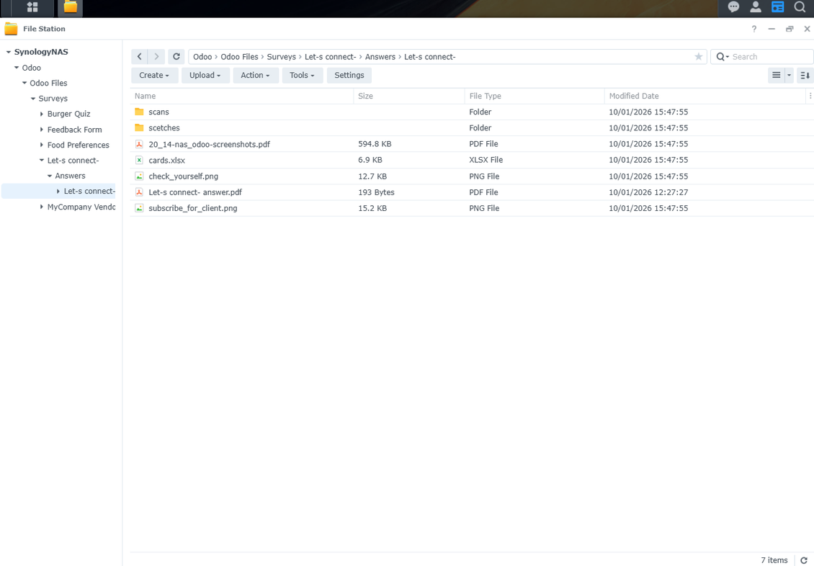Add current folder to favorites star
The width and height of the screenshot is (814, 566).
coord(698,57)
